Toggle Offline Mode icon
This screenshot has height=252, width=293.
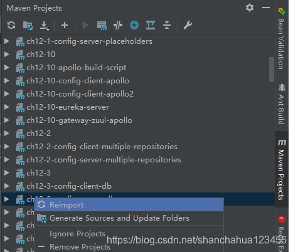tap(118, 25)
